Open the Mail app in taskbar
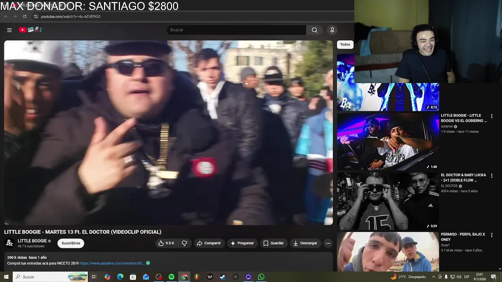 click(146, 277)
